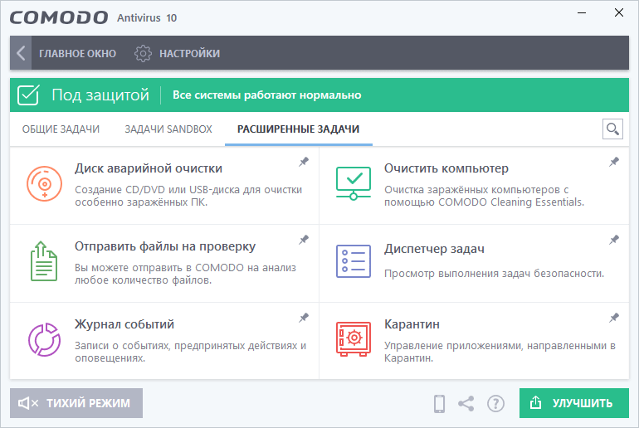Click the УЛУЧШИТЬ button
Image resolution: width=639 pixels, height=428 pixels.
pos(574,403)
